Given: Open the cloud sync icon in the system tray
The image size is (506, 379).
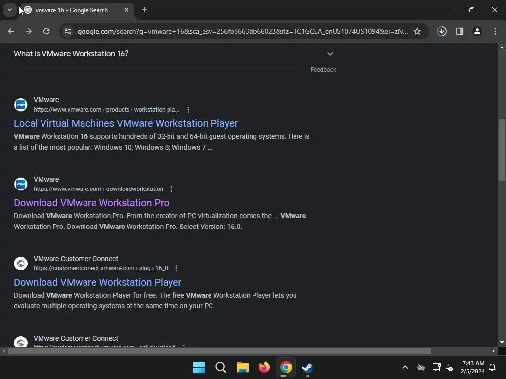Looking at the screenshot, I should [421, 367].
